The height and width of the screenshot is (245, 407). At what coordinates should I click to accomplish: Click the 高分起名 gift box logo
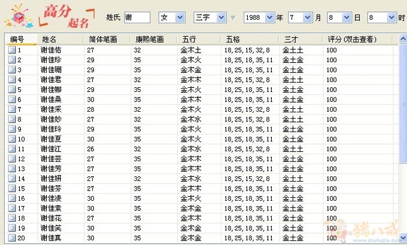tap(20, 17)
